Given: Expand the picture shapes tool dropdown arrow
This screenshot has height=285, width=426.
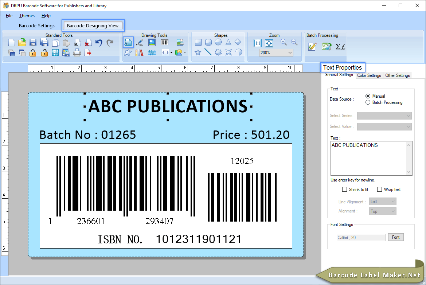Looking at the screenshot, I should (x=185, y=52).
